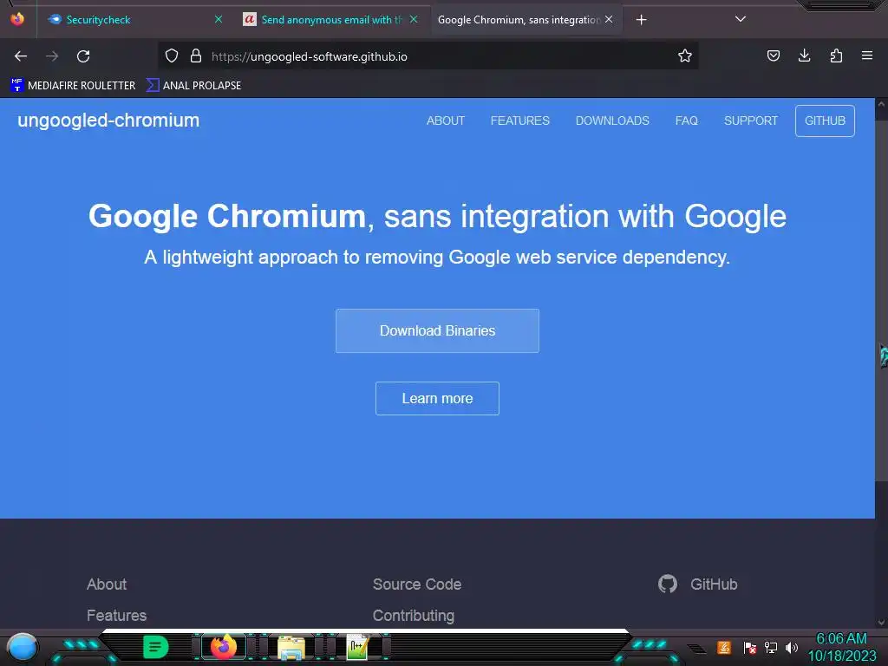The width and height of the screenshot is (888, 666).
Task: Open the Action Center flag tray icon
Action: tap(750, 647)
